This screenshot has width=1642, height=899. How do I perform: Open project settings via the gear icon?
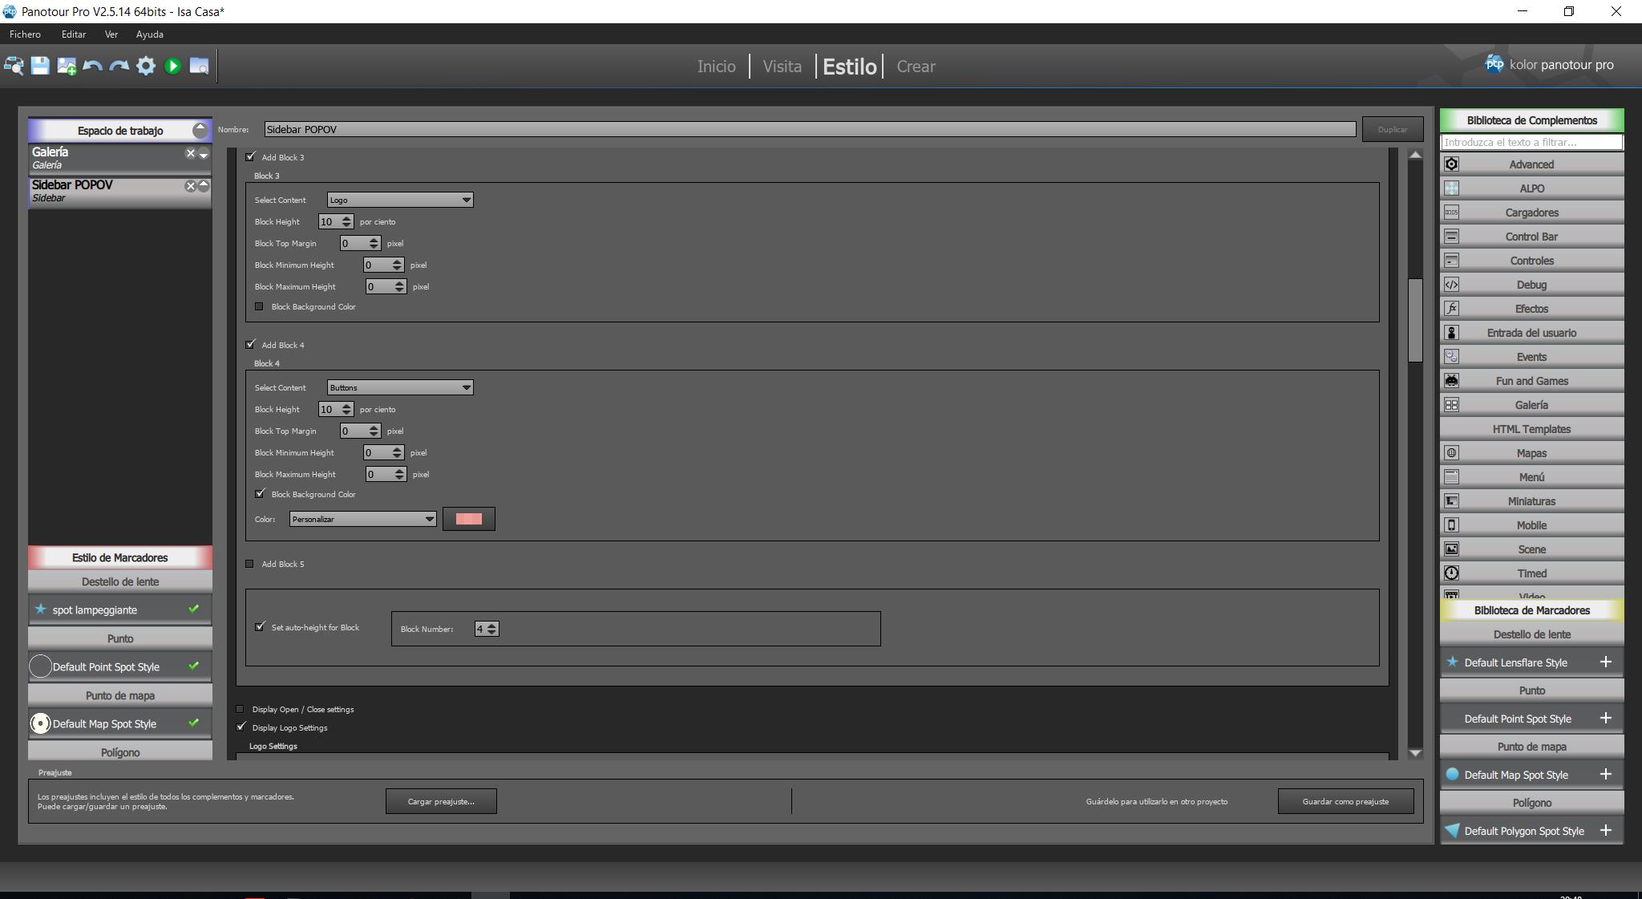pyautogui.click(x=146, y=66)
